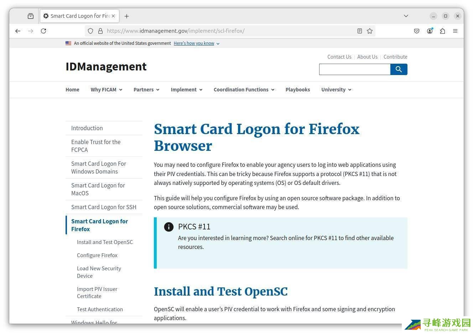Screen dimensions: 473x334
Task: Go back using the back arrow
Action: (18, 31)
